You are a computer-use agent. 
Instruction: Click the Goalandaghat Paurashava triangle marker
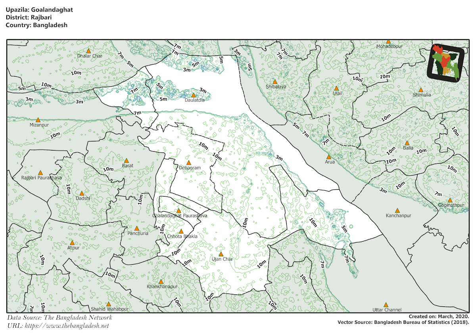(x=179, y=211)
